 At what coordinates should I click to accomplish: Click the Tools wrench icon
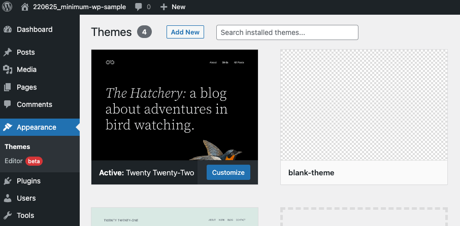click(x=8, y=215)
